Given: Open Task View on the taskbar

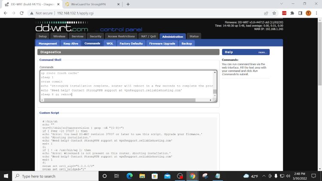Looking at the screenshot, I should click(x=117, y=176).
